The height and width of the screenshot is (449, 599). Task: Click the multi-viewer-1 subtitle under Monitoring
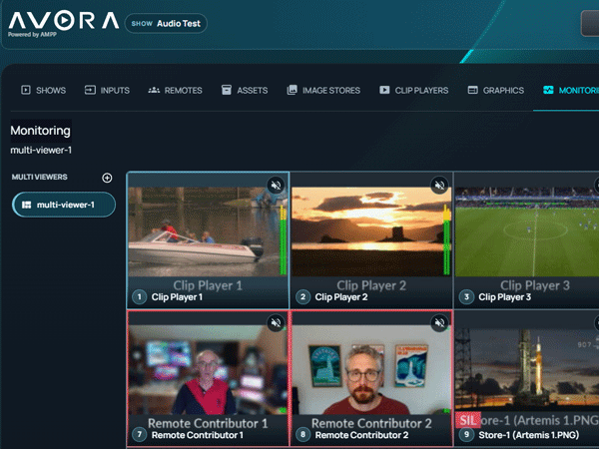pos(41,150)
